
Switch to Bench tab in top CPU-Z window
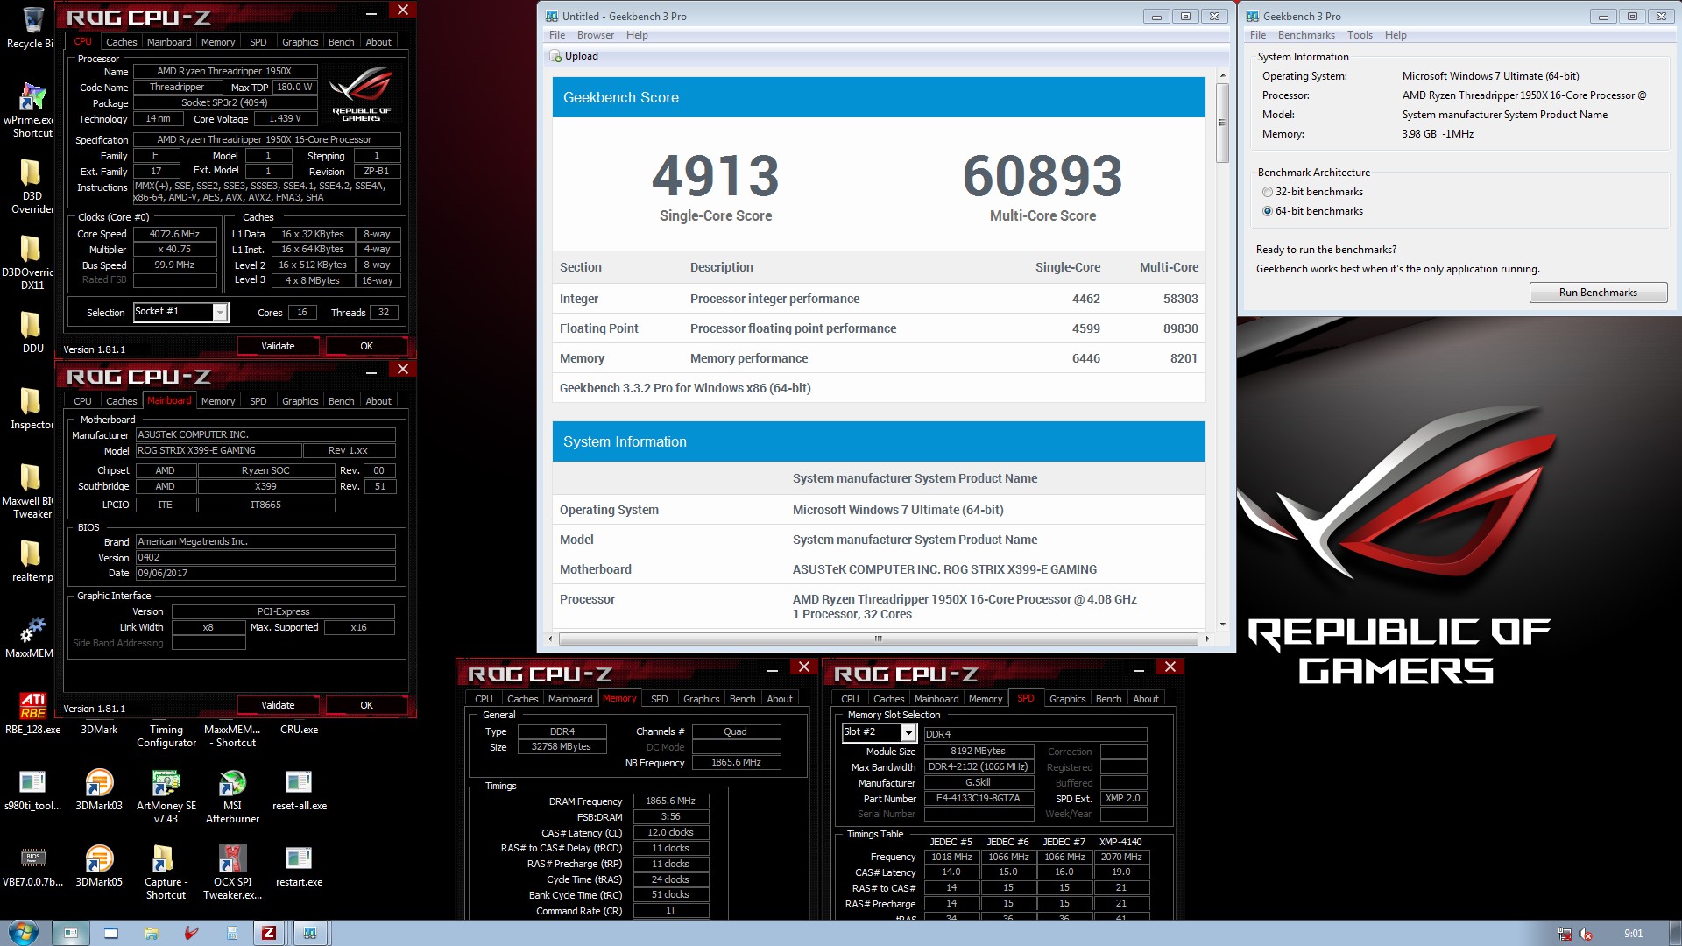(x=341, y=42)
